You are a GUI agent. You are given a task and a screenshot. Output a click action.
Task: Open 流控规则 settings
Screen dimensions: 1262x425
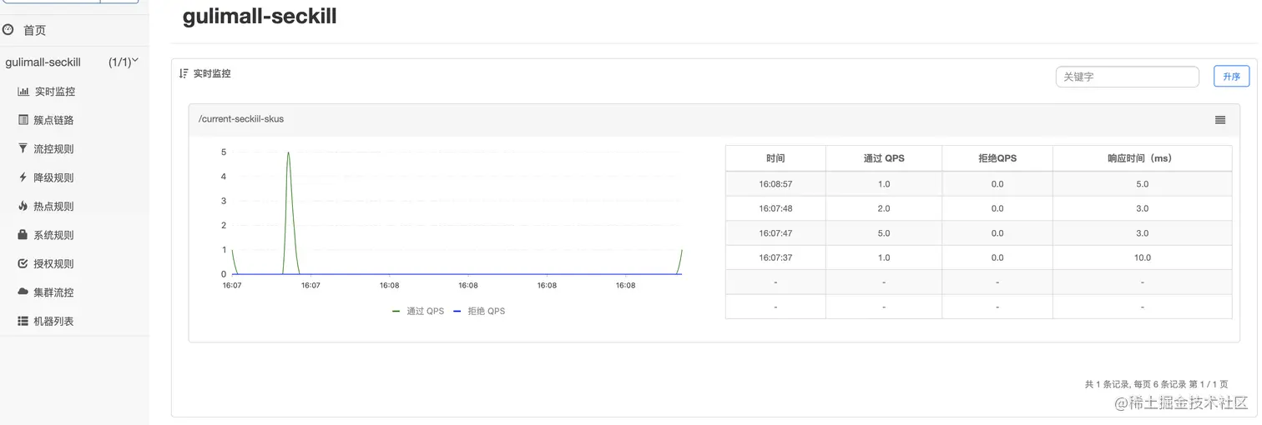tap(53, 149)
